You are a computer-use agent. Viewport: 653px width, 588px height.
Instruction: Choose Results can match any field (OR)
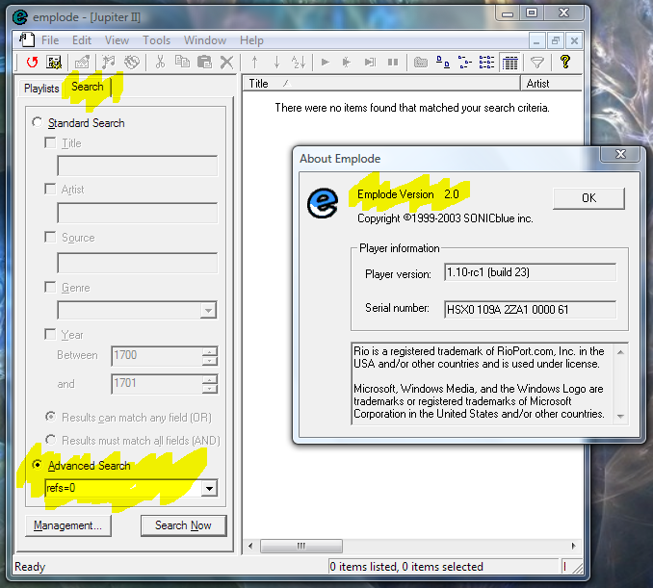(50, 417)
